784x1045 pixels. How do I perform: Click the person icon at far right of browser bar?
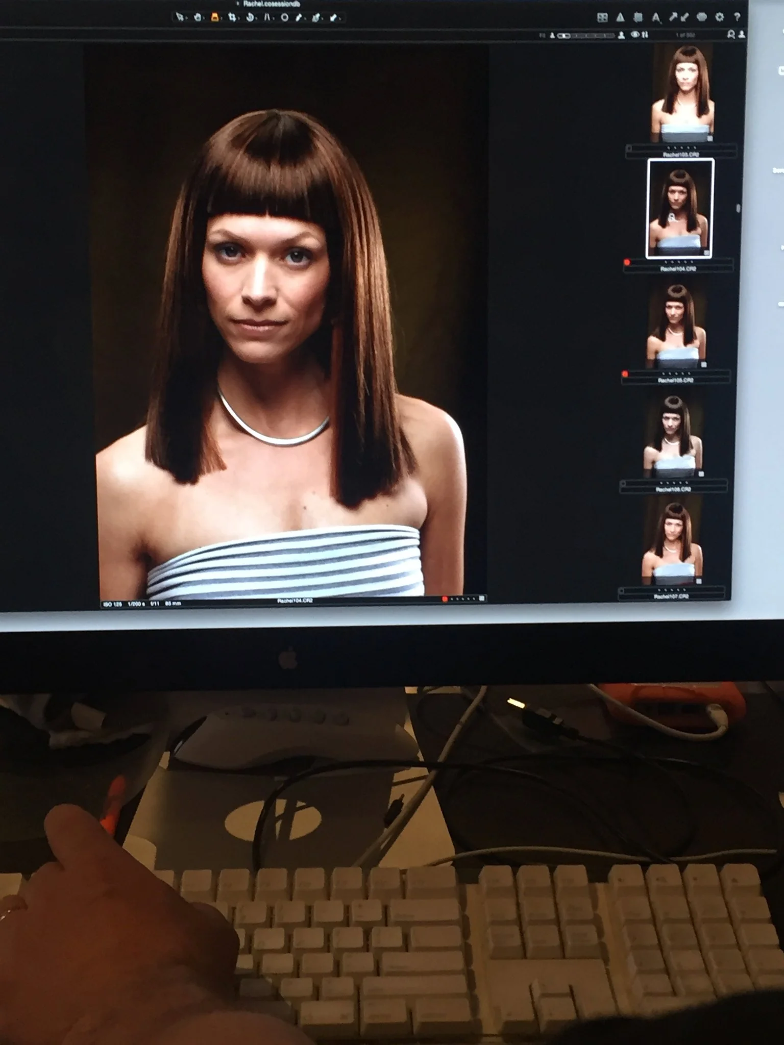click(x=742, y=34)
